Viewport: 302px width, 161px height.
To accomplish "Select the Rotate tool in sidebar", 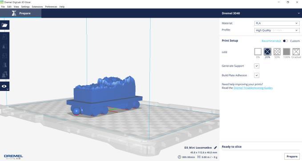I will (x=4, y=55).
